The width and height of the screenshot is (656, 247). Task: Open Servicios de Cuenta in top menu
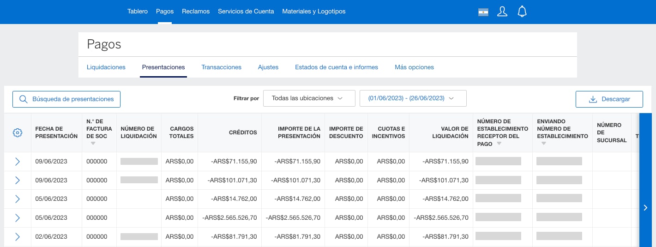246,11
